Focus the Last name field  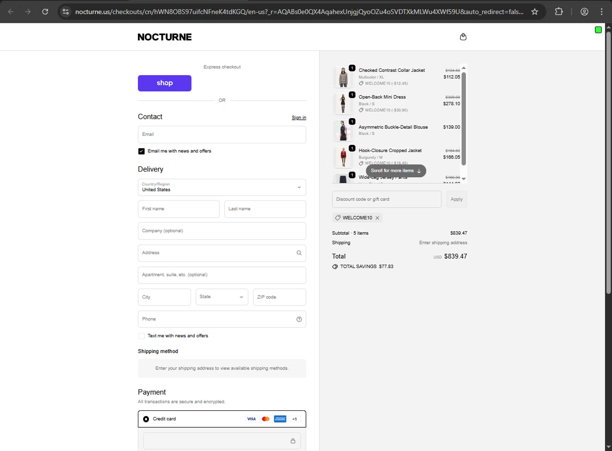[x=265, y=209]
